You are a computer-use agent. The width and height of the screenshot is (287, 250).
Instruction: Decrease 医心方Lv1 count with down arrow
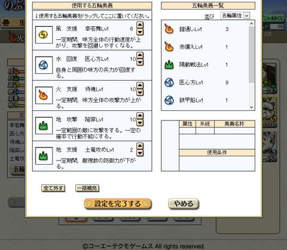pos(140,63)
